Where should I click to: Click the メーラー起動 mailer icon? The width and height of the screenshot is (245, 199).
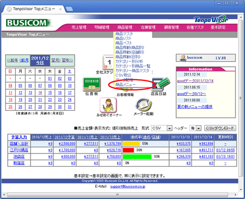(x=143, y=105)
